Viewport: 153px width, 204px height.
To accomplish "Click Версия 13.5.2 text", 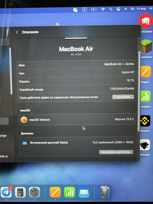I will coord(124,119).
